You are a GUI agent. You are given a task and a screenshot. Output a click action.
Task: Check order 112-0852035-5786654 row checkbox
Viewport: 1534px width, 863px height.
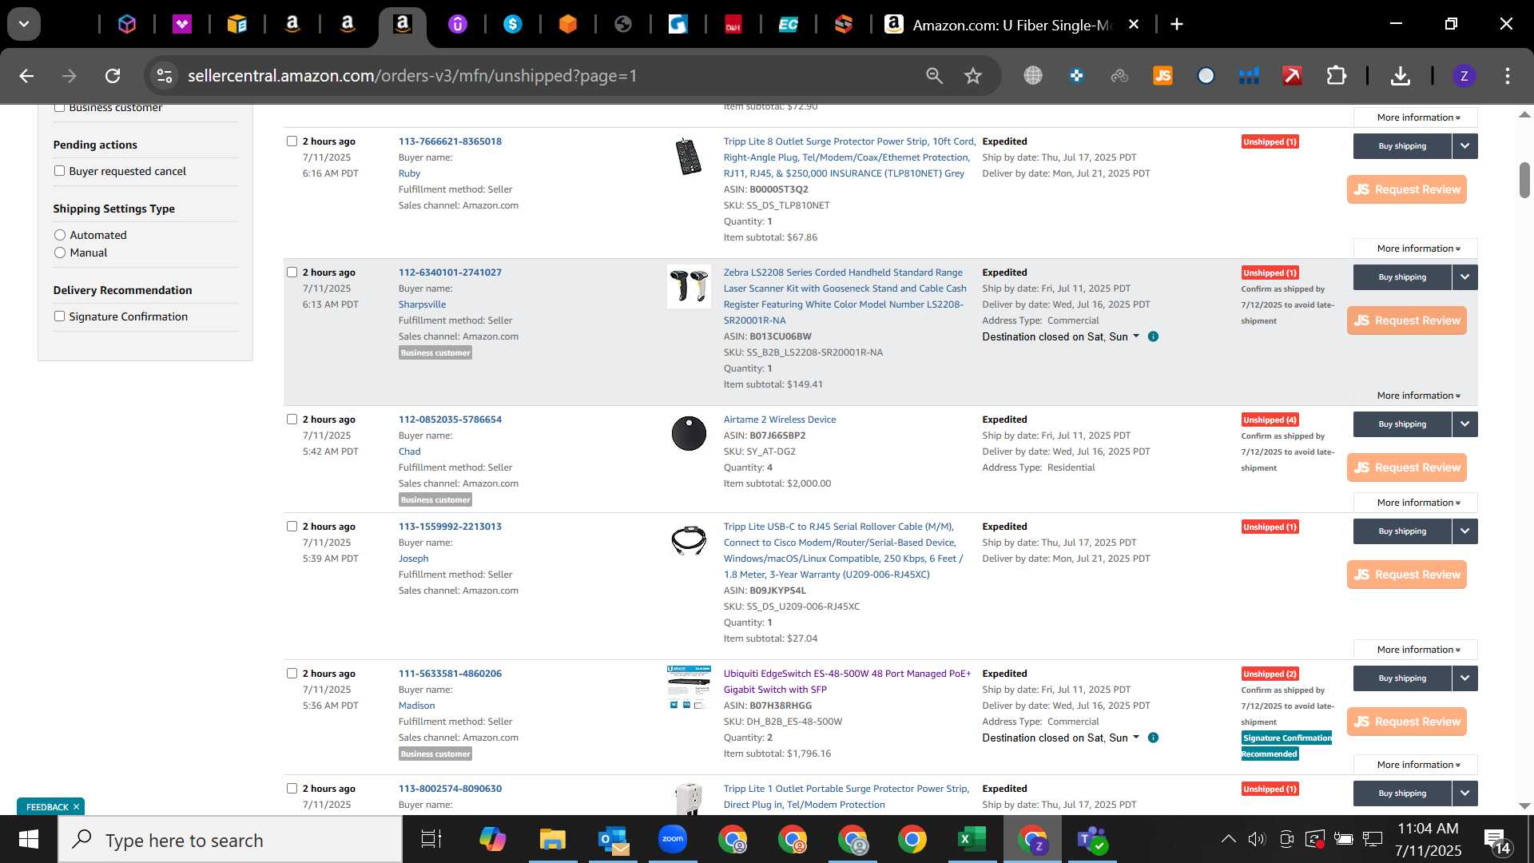[292, 420]
